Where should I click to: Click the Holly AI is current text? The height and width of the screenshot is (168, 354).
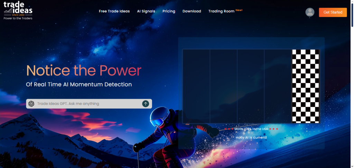(251, 138)
